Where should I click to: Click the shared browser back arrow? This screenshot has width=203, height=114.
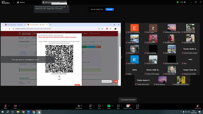(3, 29)
